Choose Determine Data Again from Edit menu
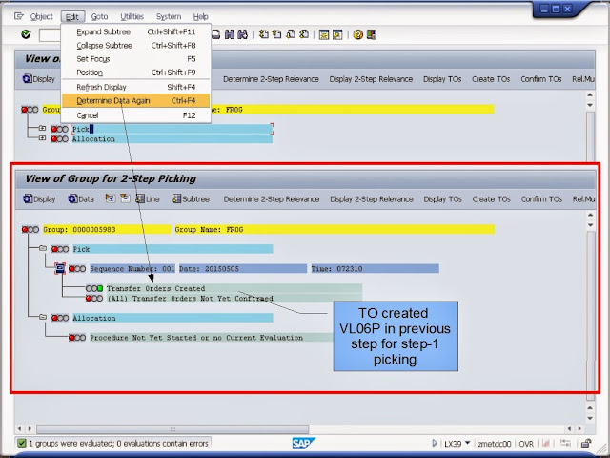 (135, 101)
